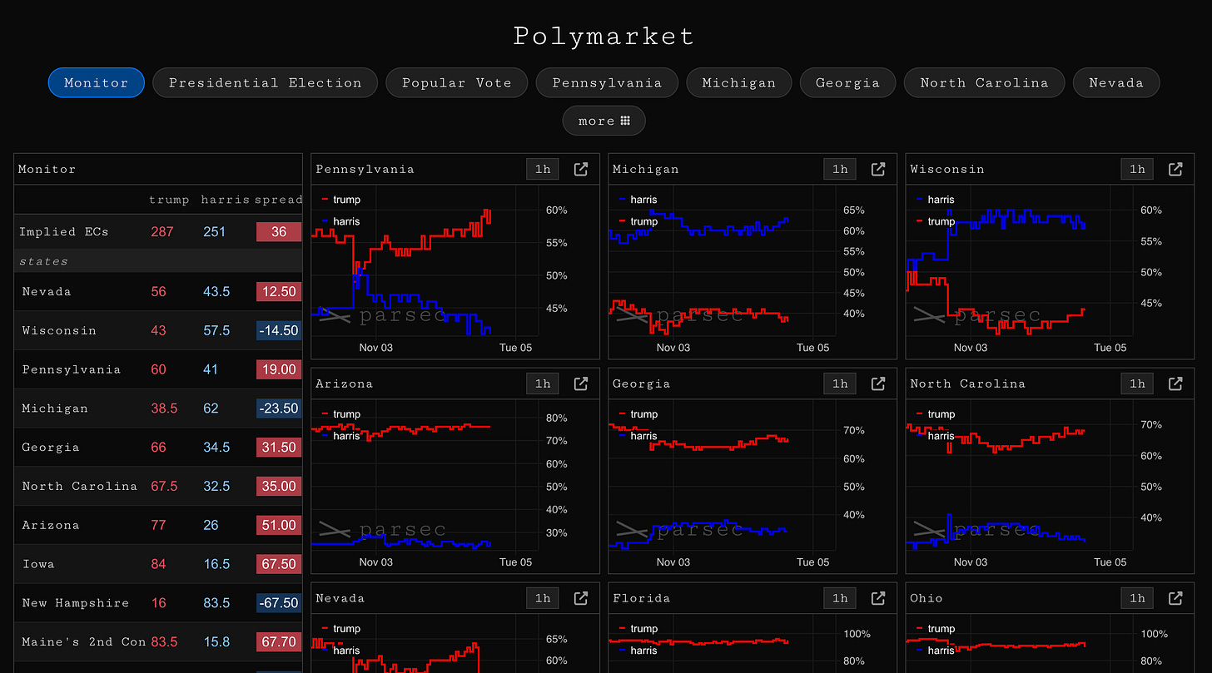Open Wisconsin chart external link icon

[1175, 169]
